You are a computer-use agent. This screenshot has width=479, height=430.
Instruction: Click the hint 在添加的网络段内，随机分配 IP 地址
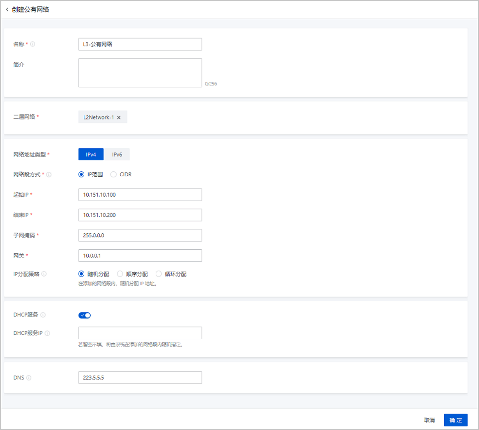[117, 284]
